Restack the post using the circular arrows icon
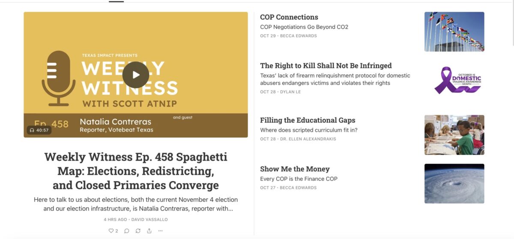This screenshot has height=239, width=514. tap(138, 231)
